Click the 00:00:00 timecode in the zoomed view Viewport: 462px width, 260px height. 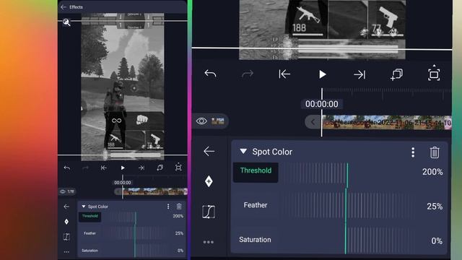[322, 104]
